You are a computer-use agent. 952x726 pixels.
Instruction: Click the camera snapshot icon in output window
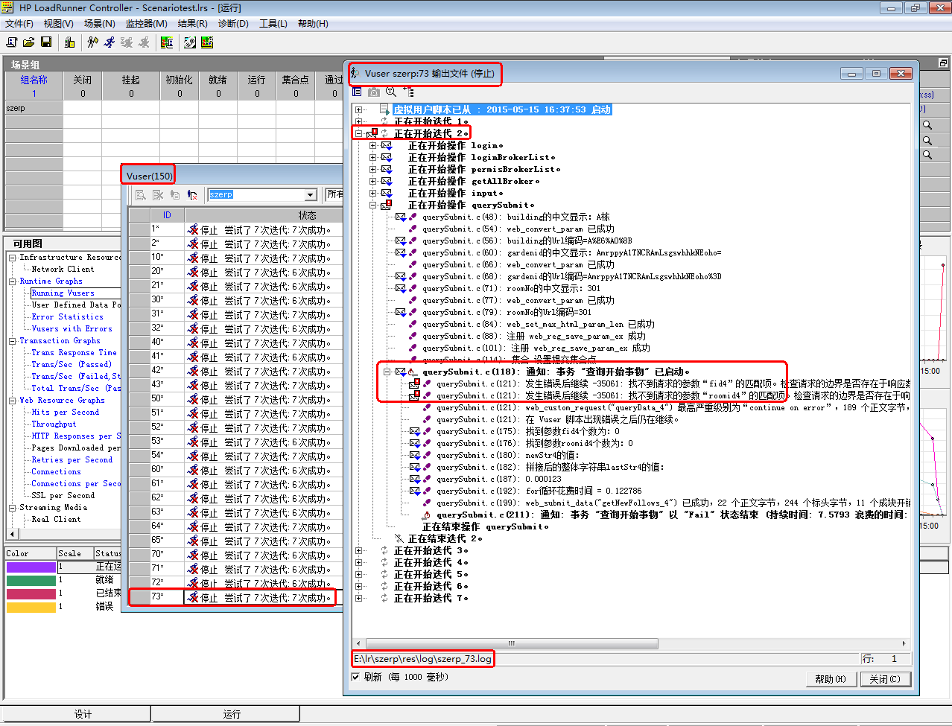click(x=374, y=92)
